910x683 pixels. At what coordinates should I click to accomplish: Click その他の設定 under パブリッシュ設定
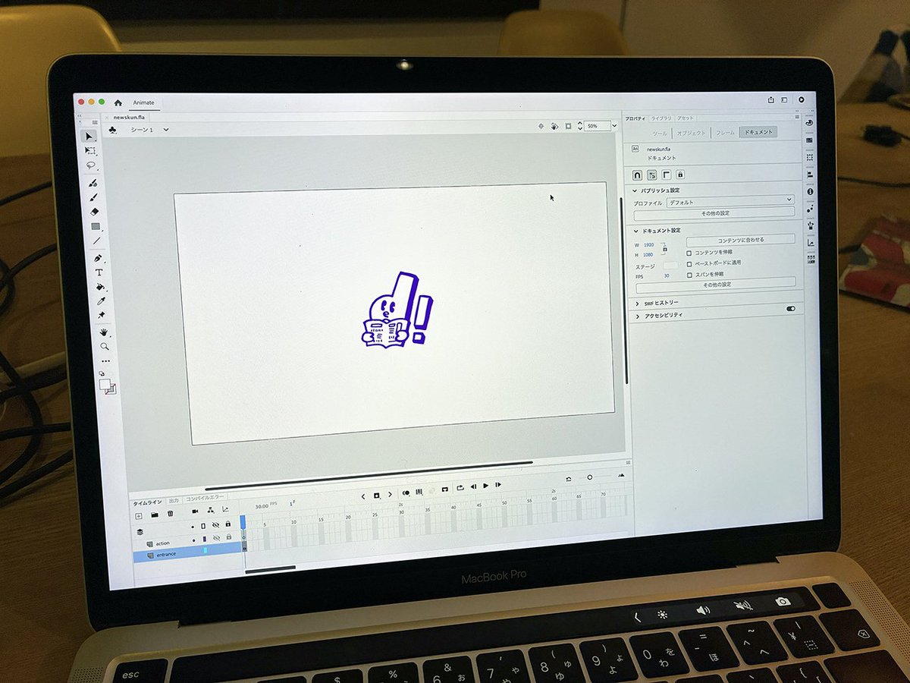[714, 213]
